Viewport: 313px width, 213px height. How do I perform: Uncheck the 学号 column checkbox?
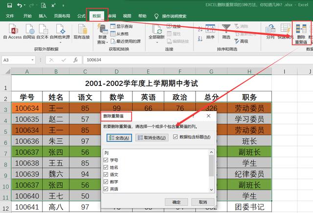(x=106, y=160)
